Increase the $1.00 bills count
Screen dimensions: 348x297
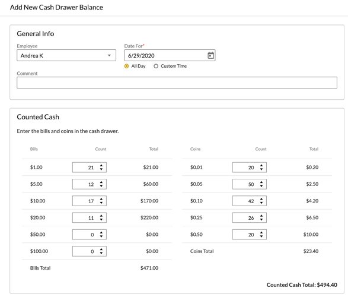click(x=101, y=165)
